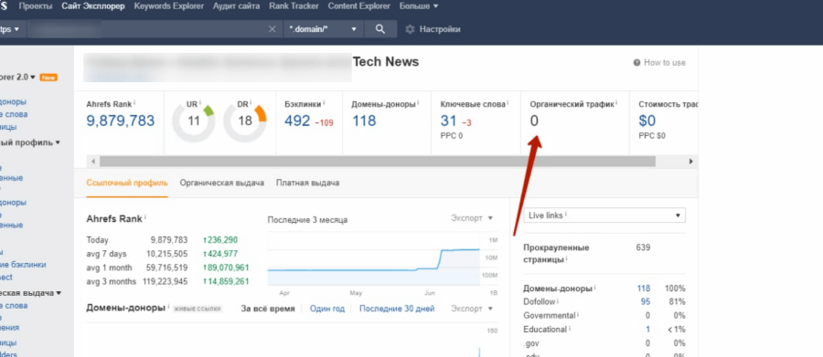This screenshot has width=823, height=357.
Task: Switch to the Платная выдача tab
Action: [x=307, y=183]
